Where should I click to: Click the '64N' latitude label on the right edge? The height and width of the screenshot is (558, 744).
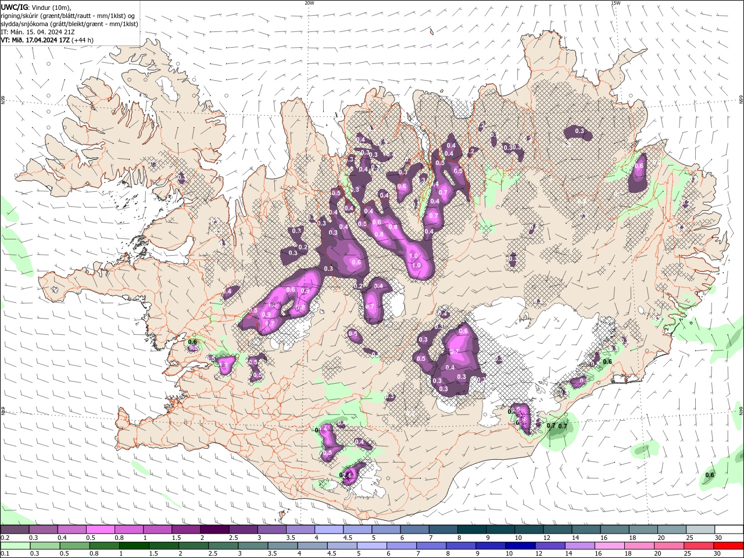pos(741,410)
